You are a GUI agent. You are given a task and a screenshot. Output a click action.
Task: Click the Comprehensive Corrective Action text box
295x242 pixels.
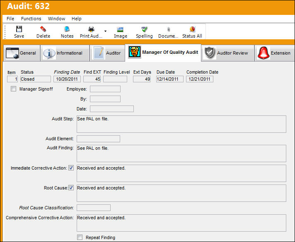pos(181,223)
